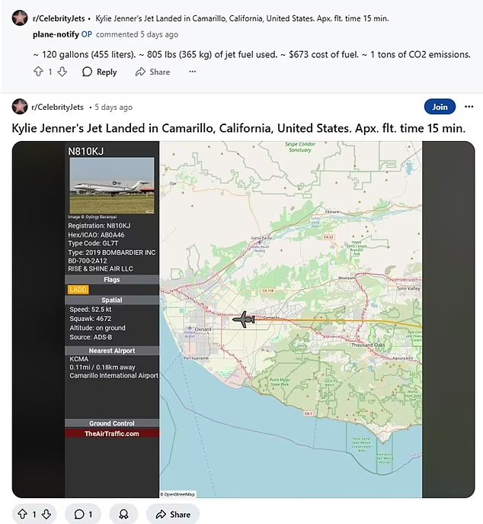The height and width of the screenshot is (524, 483).
Task: Click the airplane marker on the map
Action: point(244,320)
